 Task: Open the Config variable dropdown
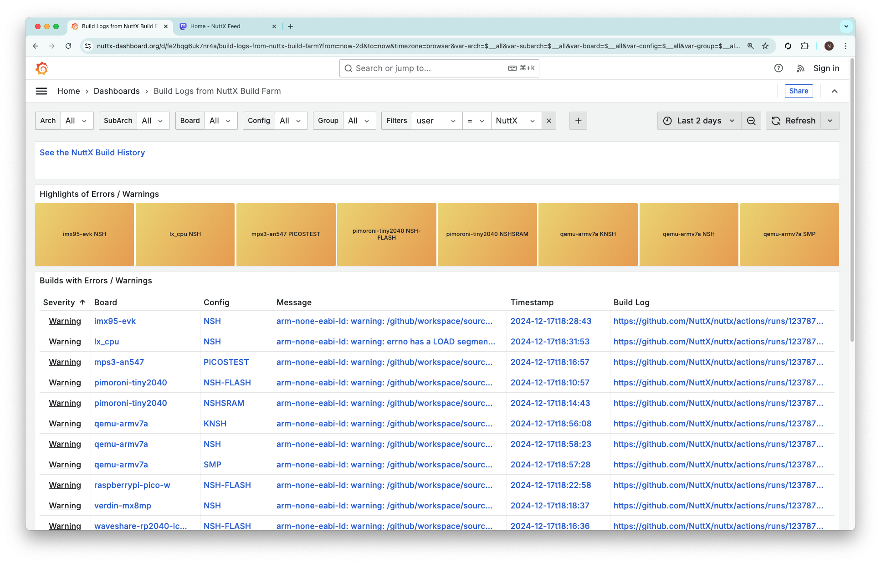291,121
